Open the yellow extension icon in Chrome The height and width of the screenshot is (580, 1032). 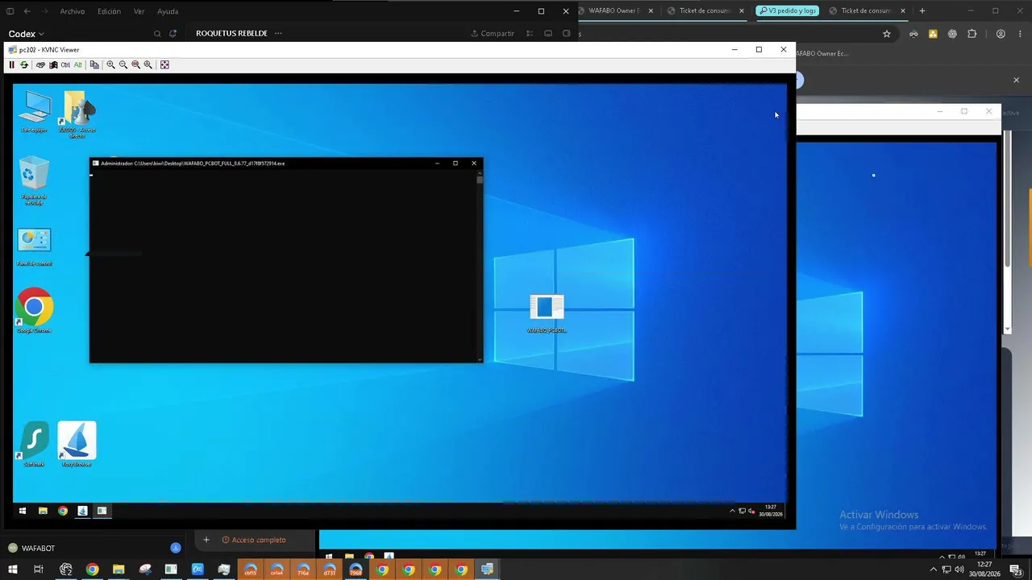(933, 34)
